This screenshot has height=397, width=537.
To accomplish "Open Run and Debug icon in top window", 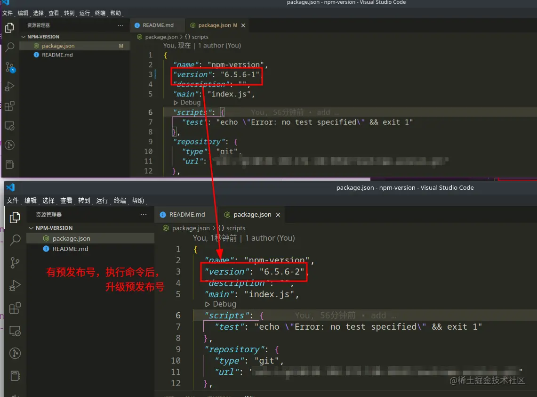I will tap(9, 86).
